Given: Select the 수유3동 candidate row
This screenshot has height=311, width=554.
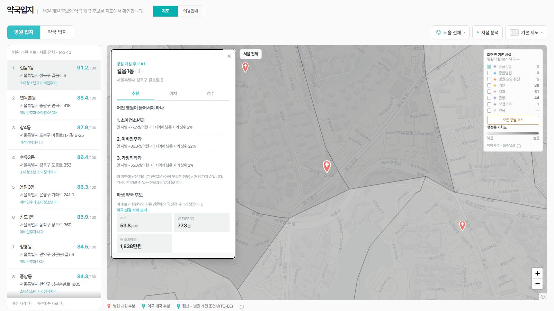Looking at the screenshot, I should point(54,164).
